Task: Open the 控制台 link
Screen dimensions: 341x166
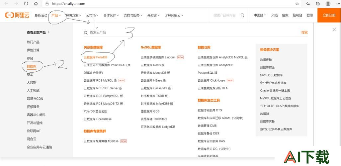Action: tap(297, 15)
